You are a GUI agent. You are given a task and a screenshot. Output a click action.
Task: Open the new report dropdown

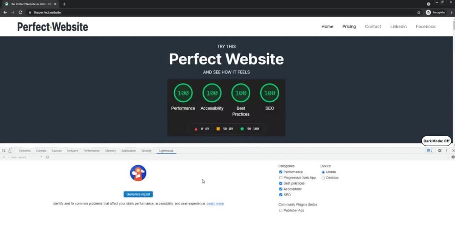pos(26,157)
